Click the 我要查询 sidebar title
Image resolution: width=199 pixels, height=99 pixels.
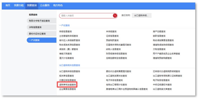pos(33,15)
